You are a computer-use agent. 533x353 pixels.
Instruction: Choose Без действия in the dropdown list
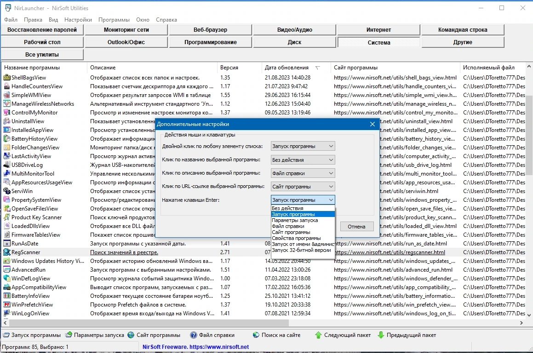(303, 208)
